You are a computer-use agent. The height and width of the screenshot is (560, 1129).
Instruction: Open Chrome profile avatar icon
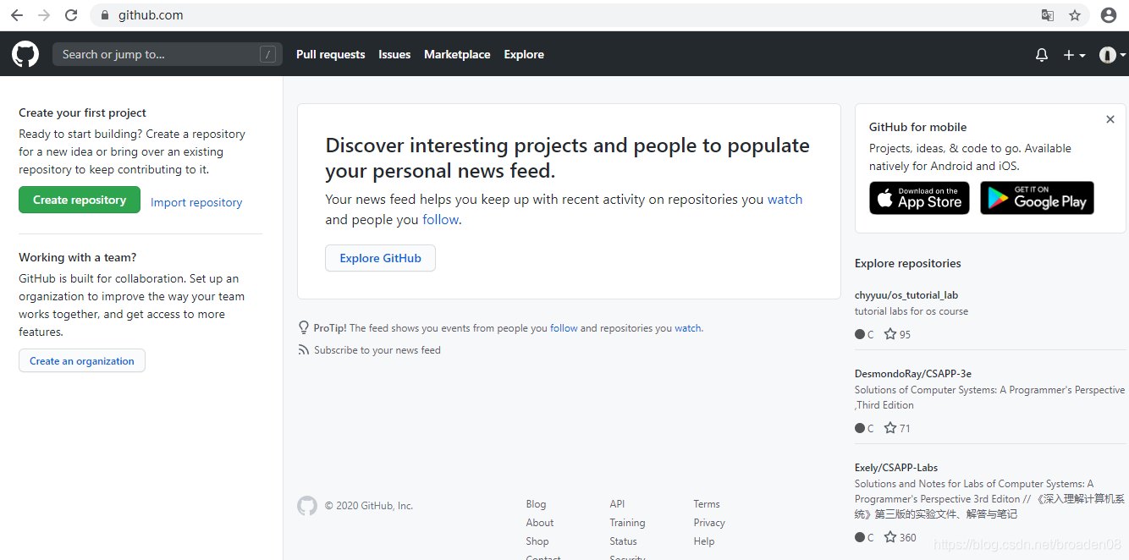click(x=1109, y=15)
